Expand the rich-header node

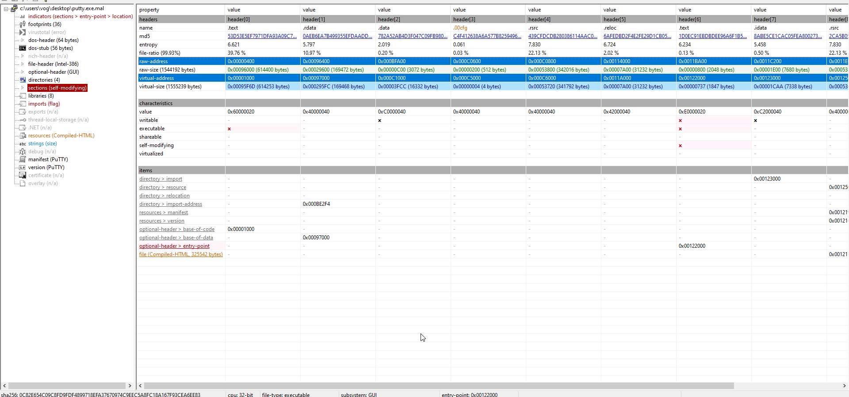22,56
